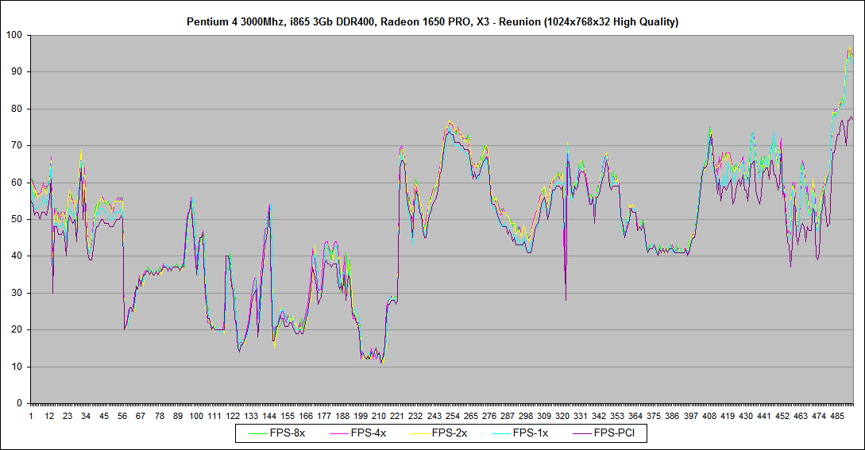Click the 331 label on horizontal axis
The height and width of the screenshot is (450, 865).
point(581,417)
